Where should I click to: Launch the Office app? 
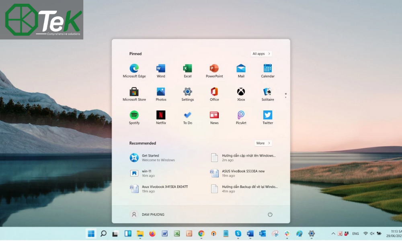pos(214,94)
